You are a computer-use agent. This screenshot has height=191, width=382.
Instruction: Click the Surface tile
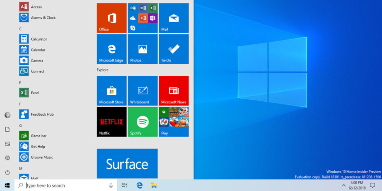(127, 163)
